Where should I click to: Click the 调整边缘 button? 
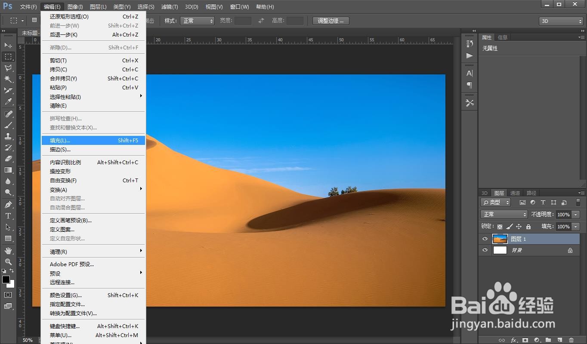click(x=331, y=21)
